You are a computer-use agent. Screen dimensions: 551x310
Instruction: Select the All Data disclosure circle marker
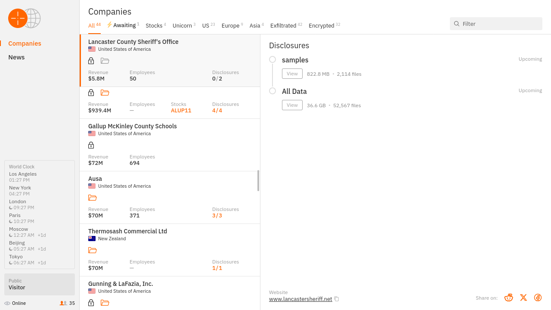[272, 91]
